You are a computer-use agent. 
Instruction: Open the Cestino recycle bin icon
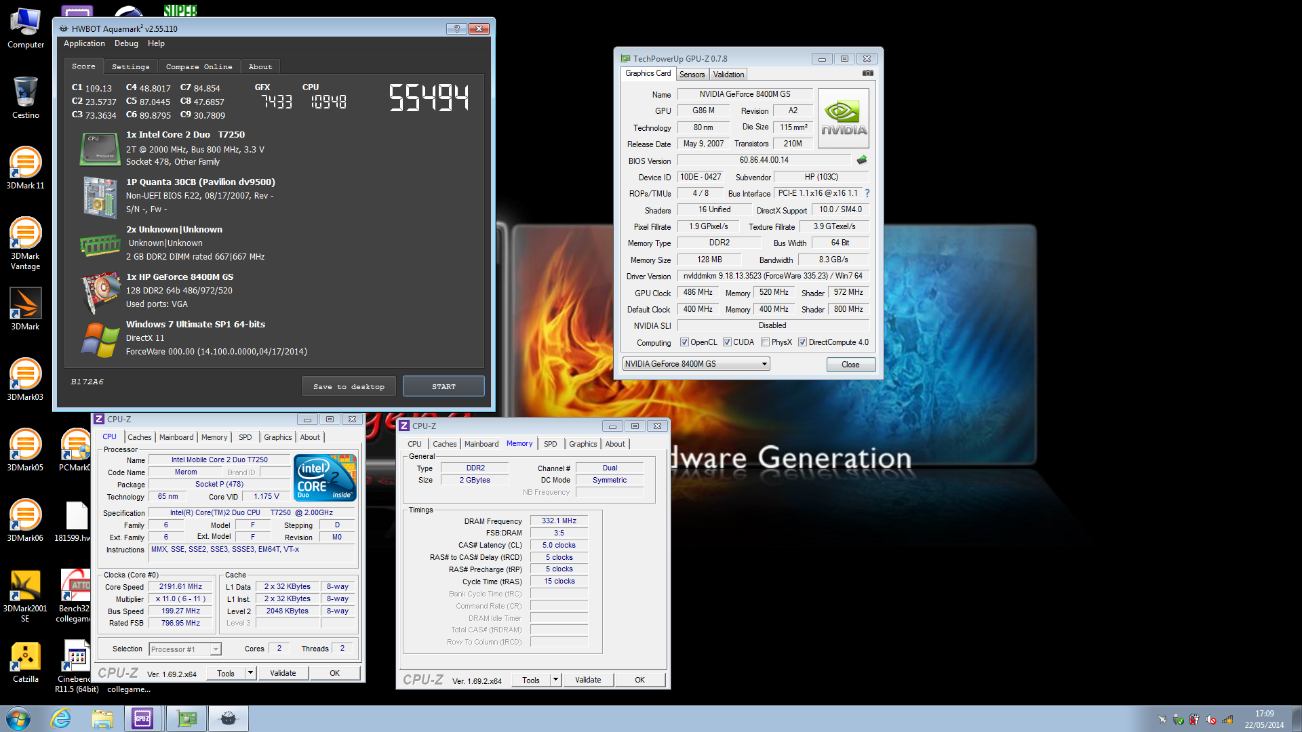[x=26, y=98]
